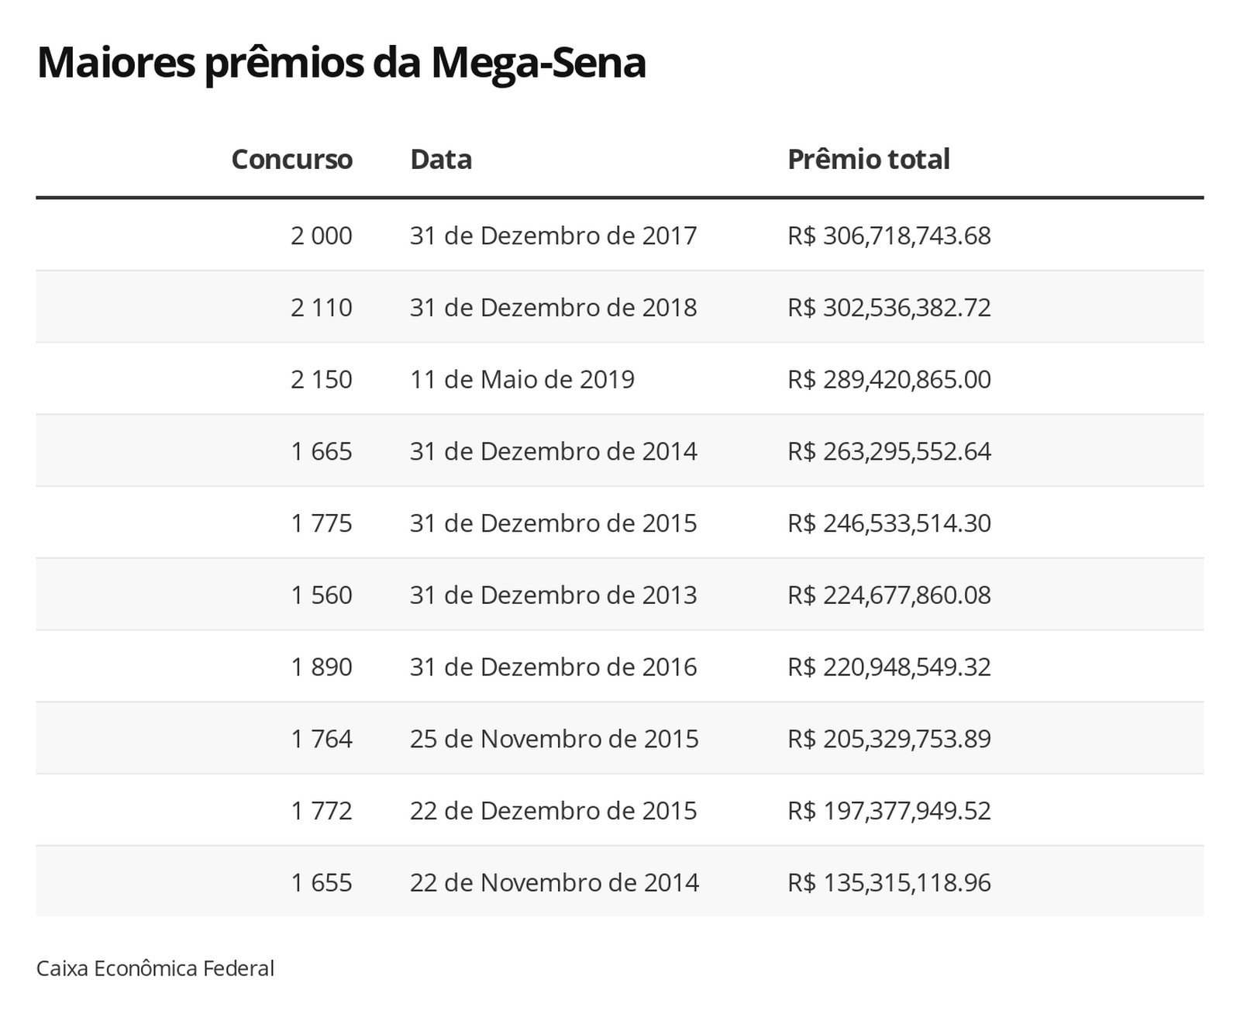
Task: Select prize R$ 263,295,552.64
Action: [889, 451]
